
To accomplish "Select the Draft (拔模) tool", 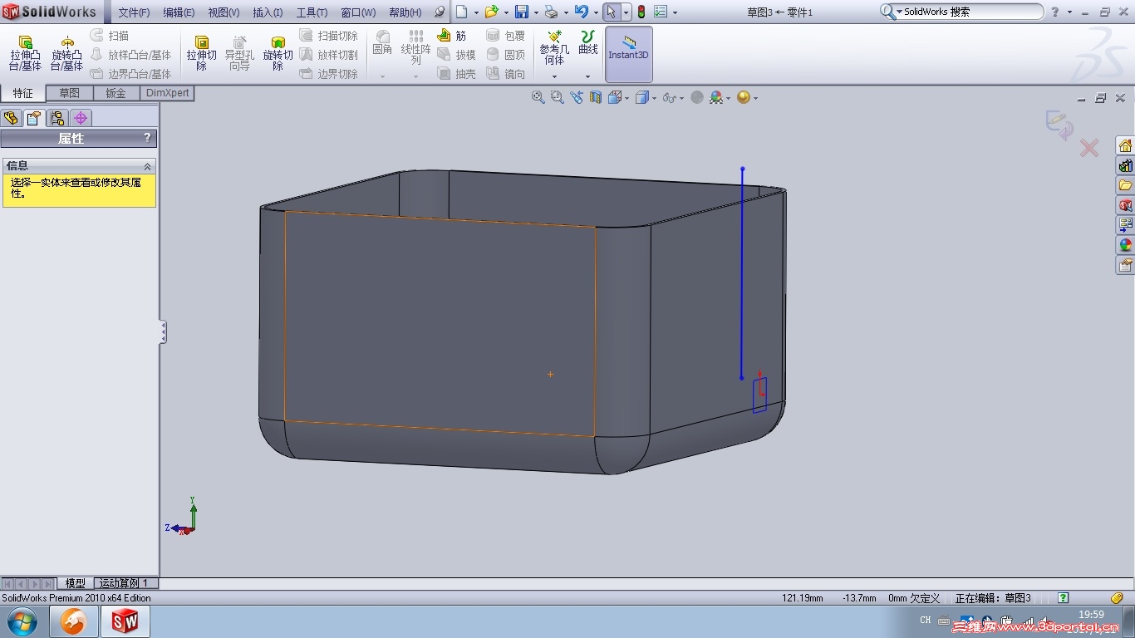I will tap(456, 55).
